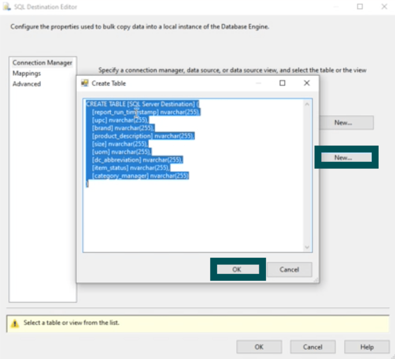Close the SQL Destination Editor window
Image resolution: width=395 pixels, height=359 pixels.
pyautogui.click(x=384, y=6)
